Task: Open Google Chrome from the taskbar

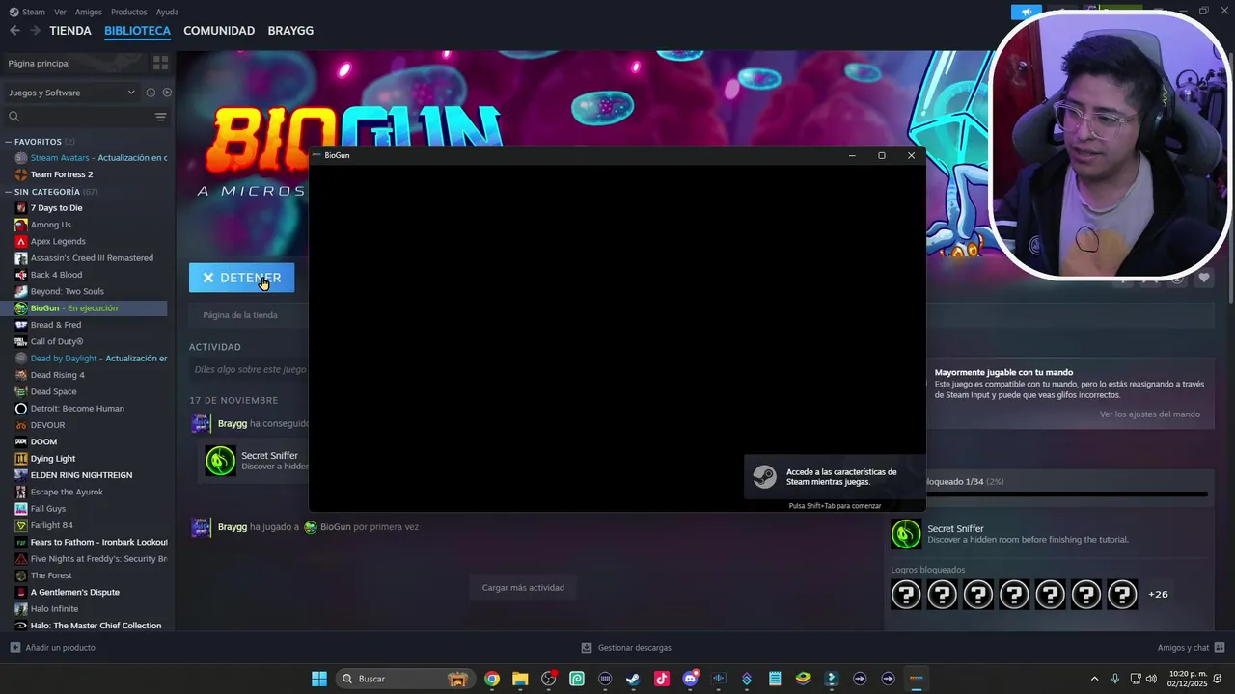Action: pyautogui.click(x=492, y=679)
